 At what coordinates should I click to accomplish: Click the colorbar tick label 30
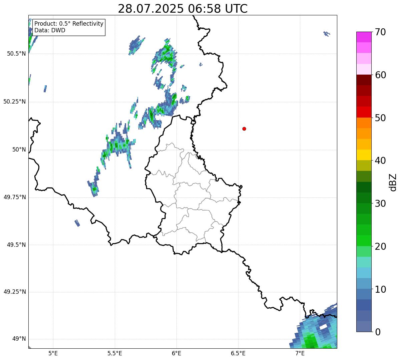380,203
